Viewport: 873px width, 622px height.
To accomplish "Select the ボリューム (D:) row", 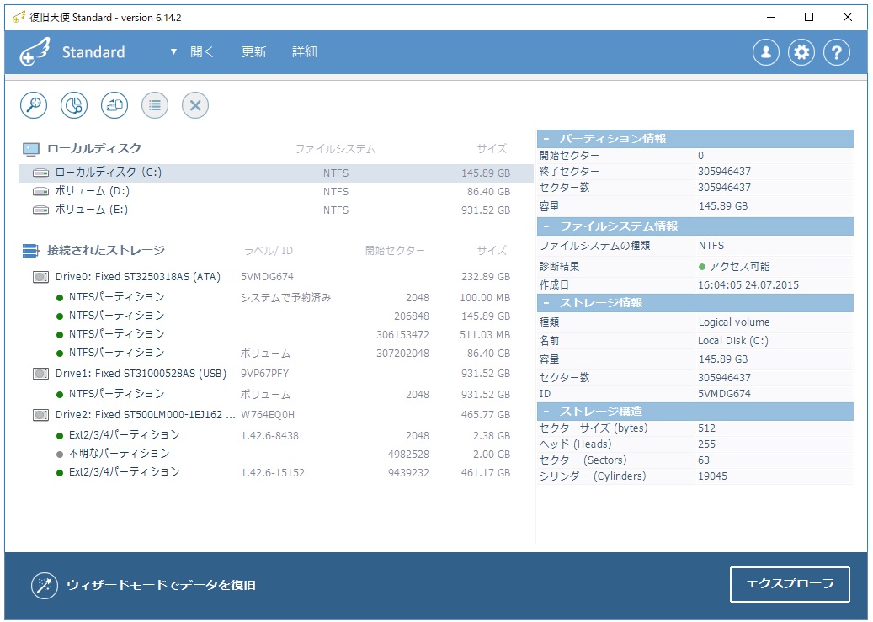I will (275, 192).
